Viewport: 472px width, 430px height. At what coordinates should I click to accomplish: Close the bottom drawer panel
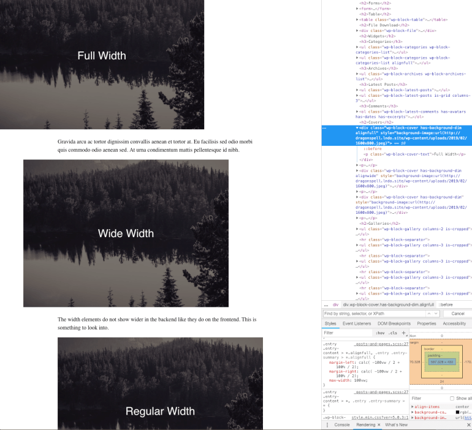coord(468,425)
